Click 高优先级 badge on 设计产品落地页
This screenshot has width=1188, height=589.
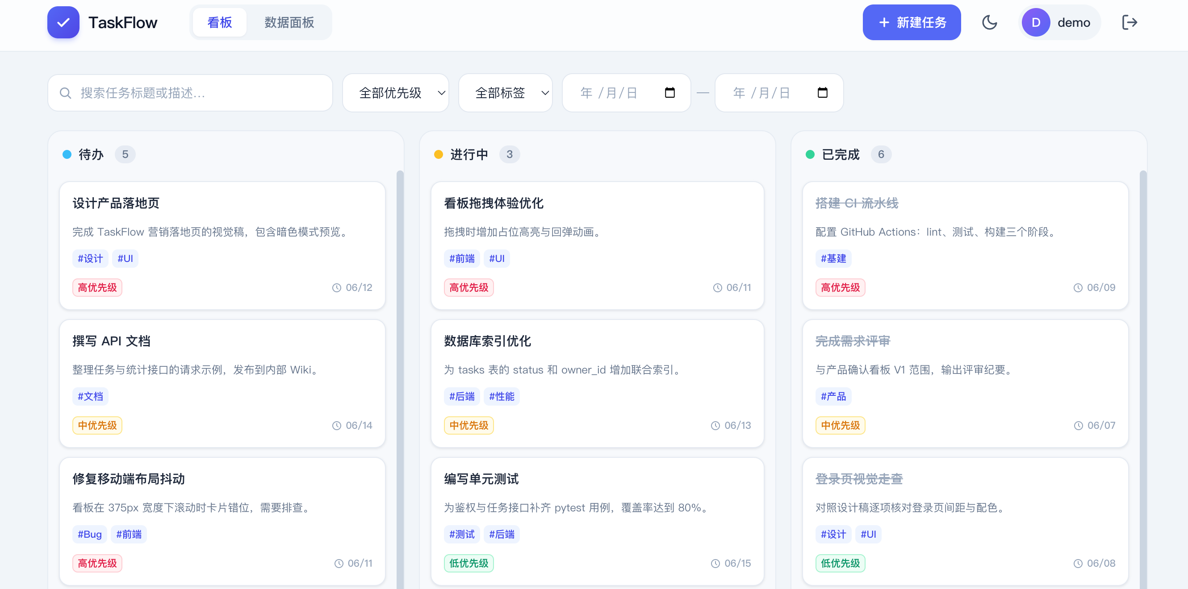point(97,288)
